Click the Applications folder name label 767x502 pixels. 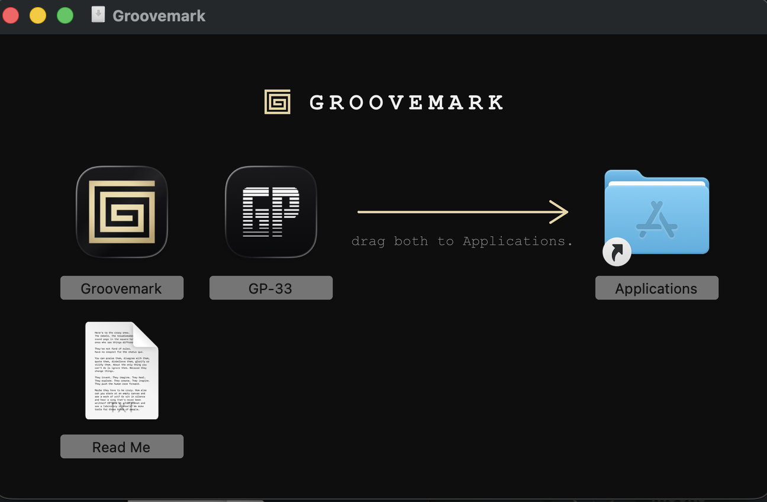click(657, 288)
